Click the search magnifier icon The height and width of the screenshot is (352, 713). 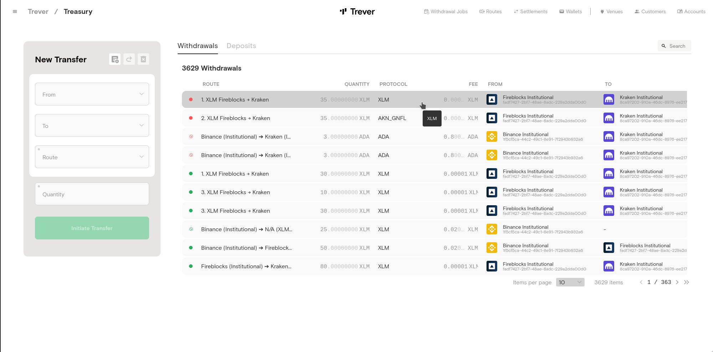[x=664, y=46]
